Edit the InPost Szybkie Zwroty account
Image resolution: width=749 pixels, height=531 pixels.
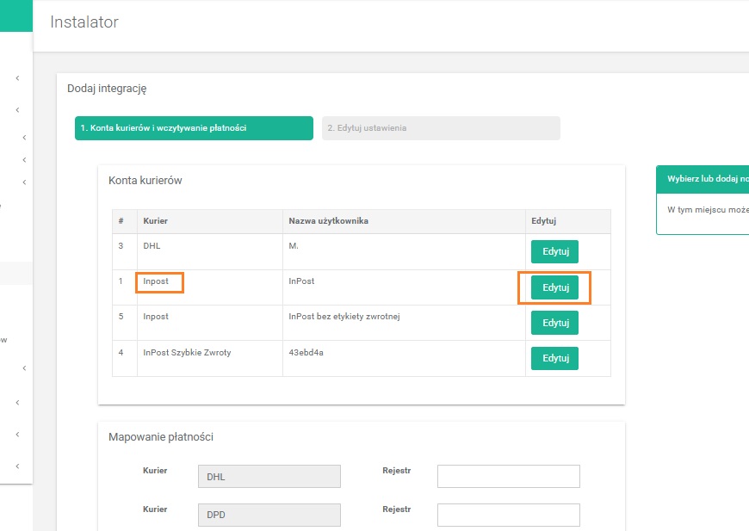pos(554,358)
